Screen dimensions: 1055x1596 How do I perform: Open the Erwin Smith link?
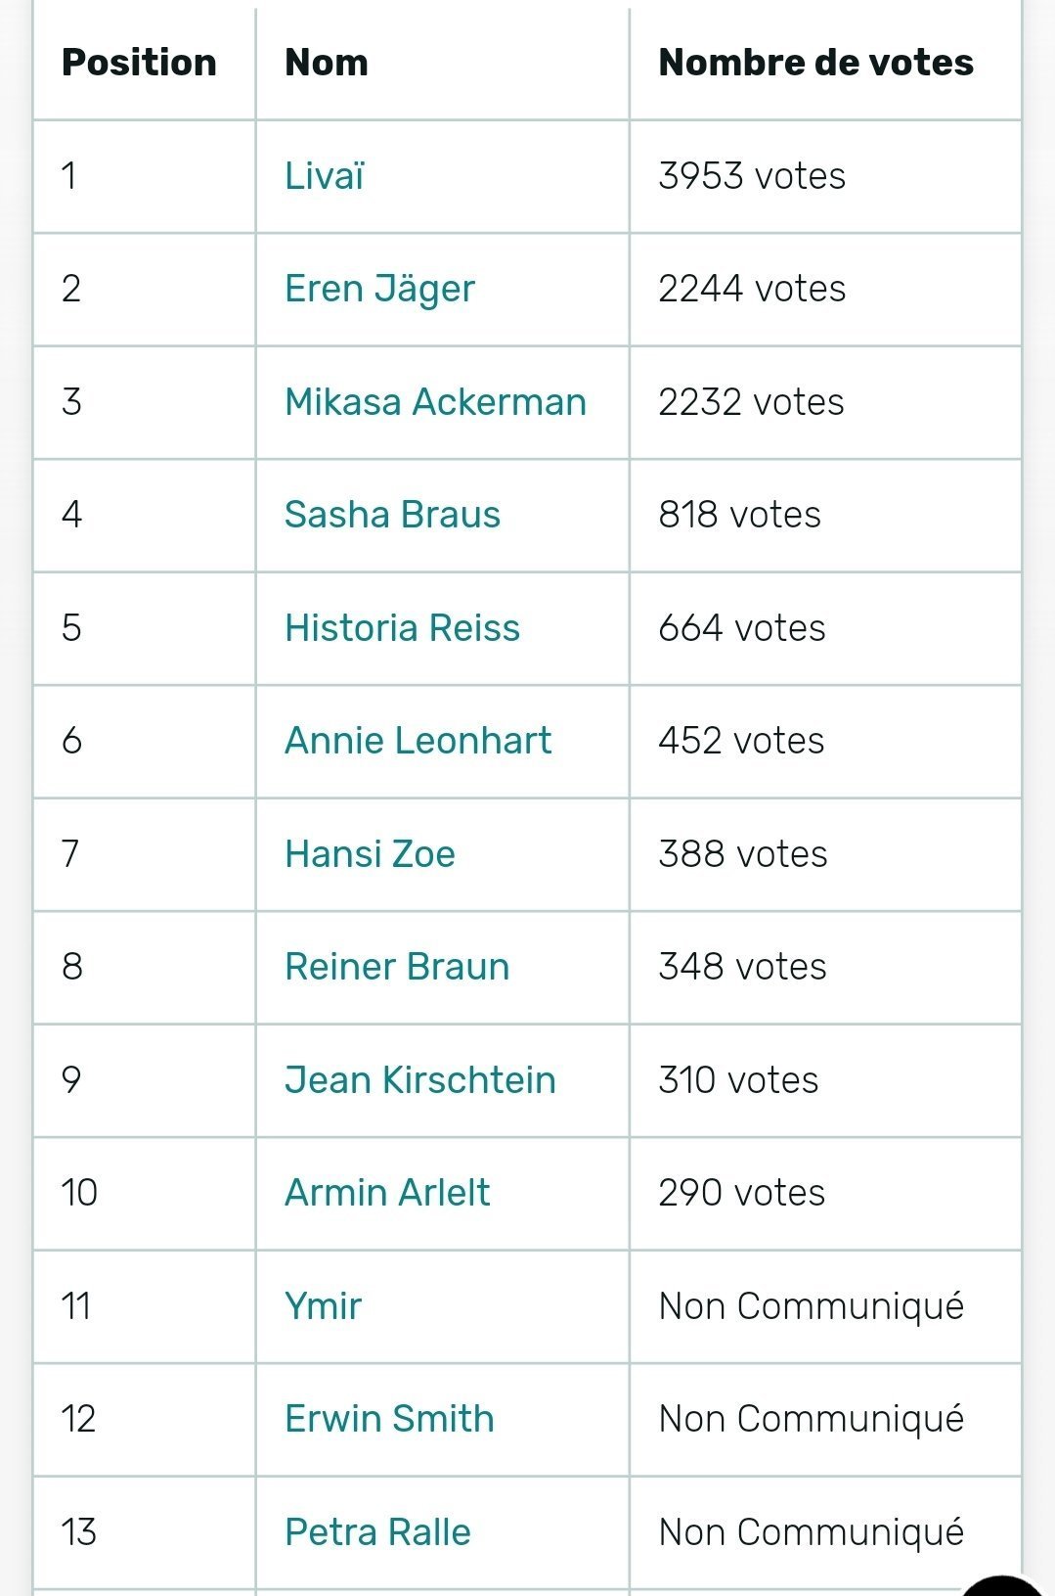(389, 1419)
